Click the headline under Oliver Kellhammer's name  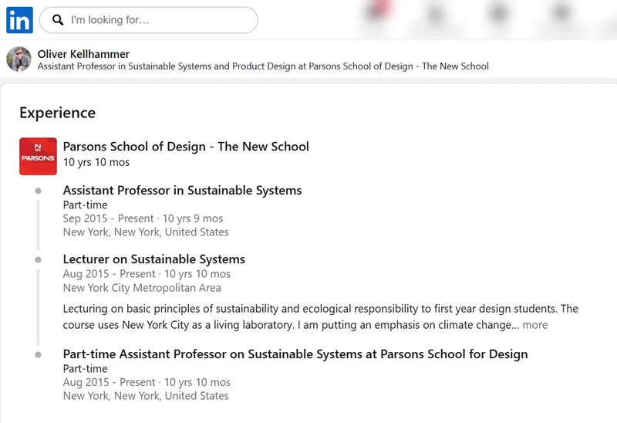pos(263,66)
